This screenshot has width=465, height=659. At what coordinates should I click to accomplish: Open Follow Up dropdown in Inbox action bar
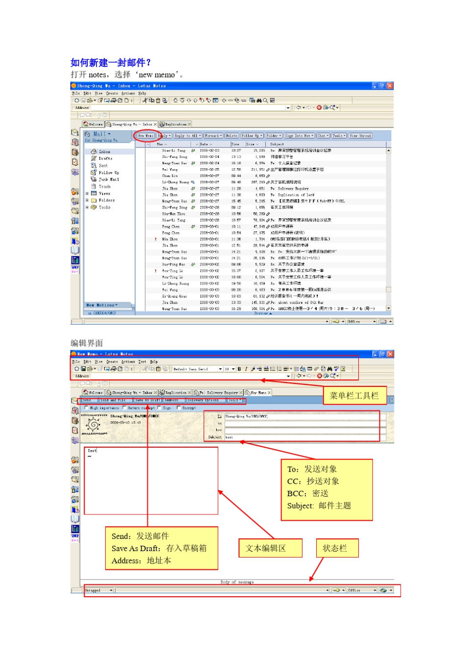pos(252,136)
